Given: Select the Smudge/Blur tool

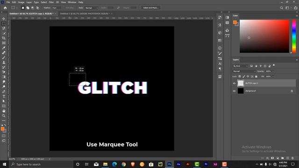Looking at the screenshot, I should click(4, 82).
